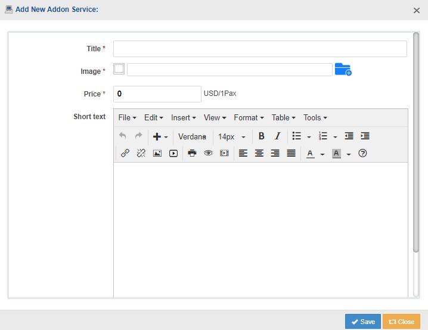
Task: Preview content with the eye icon
Action: click(208, 153)
